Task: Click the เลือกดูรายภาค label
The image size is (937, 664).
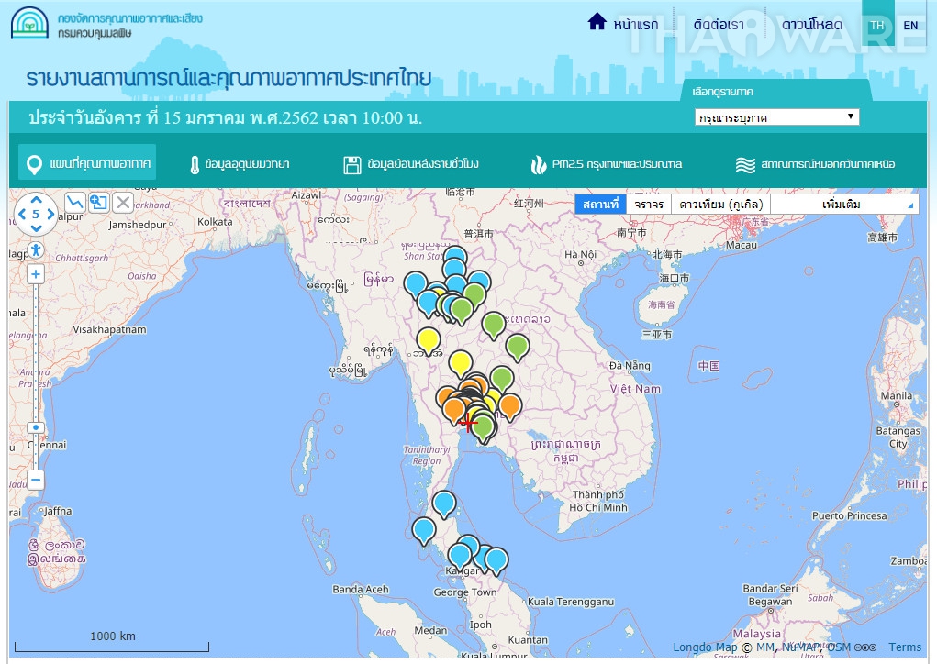Action: [722, 92]
